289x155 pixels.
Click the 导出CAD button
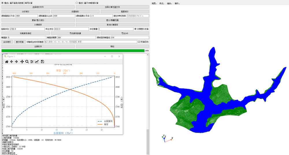tap(125, 33)
